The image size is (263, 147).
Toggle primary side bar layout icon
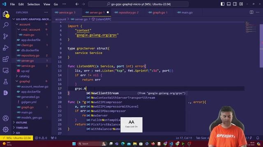222,4
